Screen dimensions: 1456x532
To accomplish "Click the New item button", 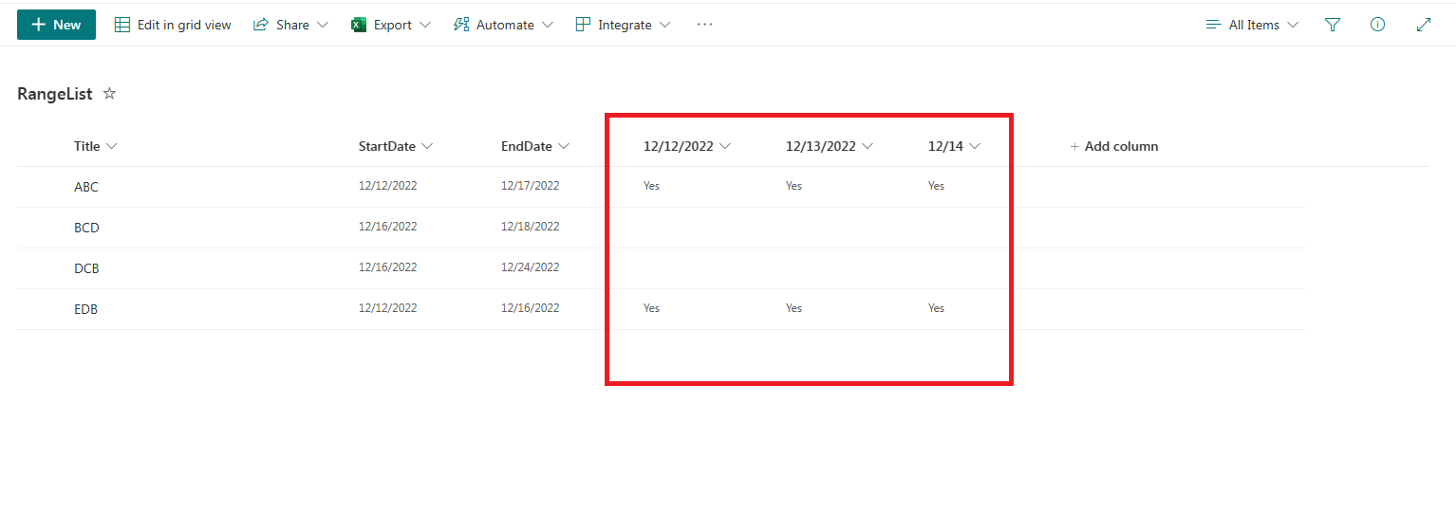I will tap(56, 25).
